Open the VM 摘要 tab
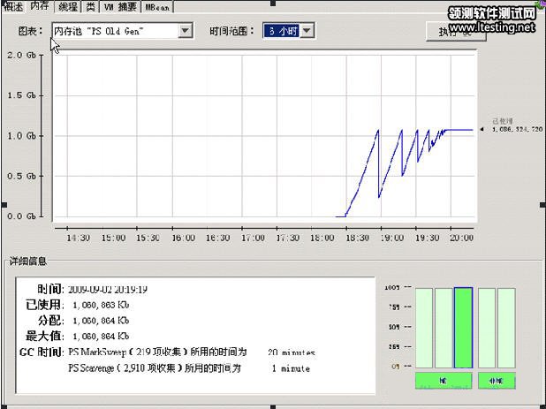 (x=120, y=6)
